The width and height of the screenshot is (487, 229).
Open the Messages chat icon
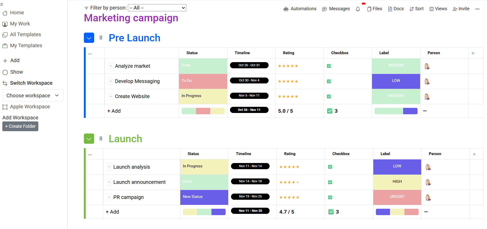(x=324, y=9)
